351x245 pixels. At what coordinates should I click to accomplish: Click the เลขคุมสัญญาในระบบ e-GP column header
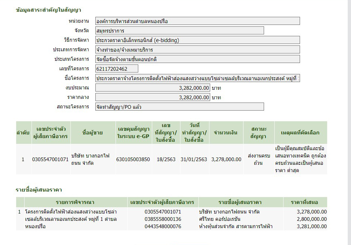(133, 133)
